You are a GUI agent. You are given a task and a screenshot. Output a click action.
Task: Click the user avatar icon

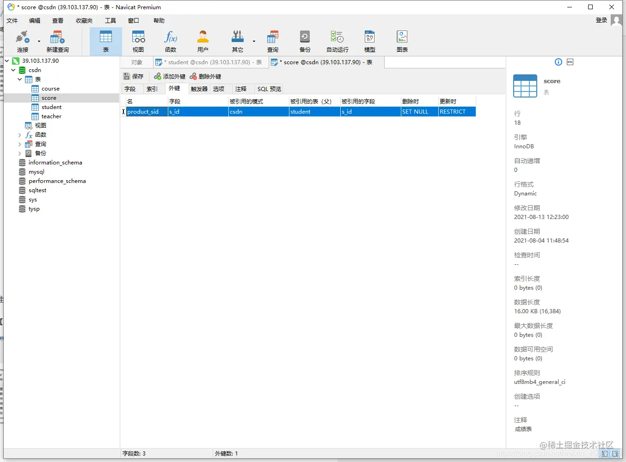coord(616,20)
